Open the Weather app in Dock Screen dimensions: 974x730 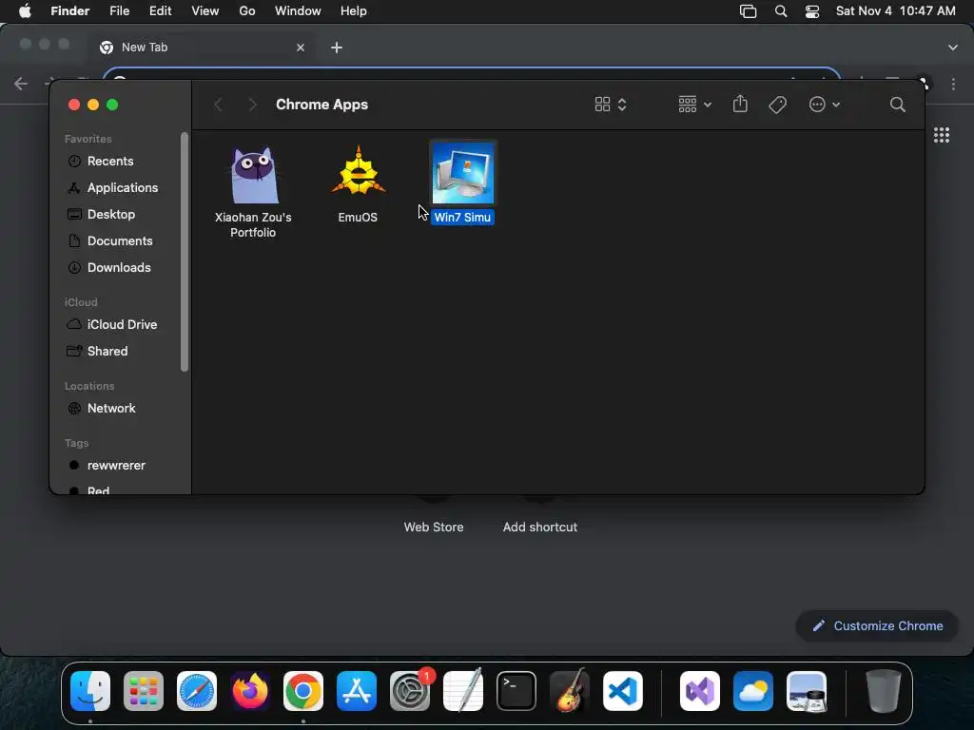(x=753, y=691)
